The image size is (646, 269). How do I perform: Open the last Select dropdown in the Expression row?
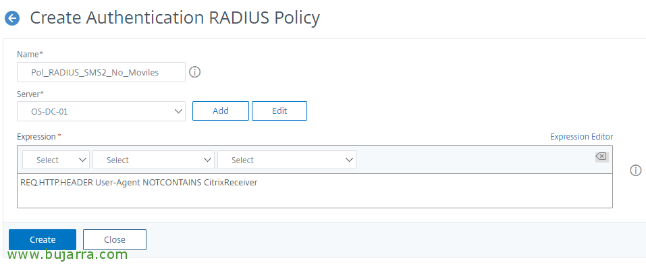tap(287, 160)
